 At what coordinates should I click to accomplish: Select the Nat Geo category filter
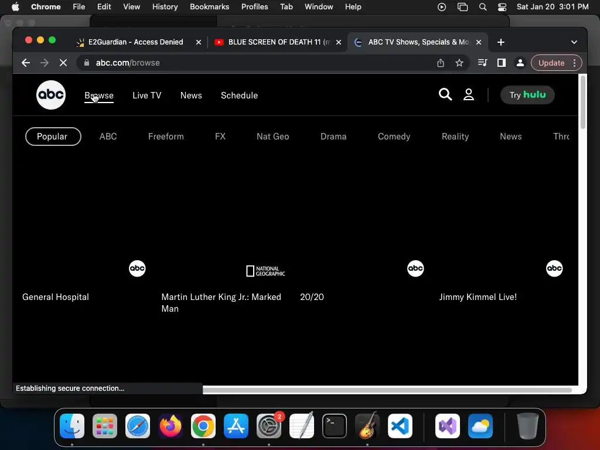tap(272, 137)
